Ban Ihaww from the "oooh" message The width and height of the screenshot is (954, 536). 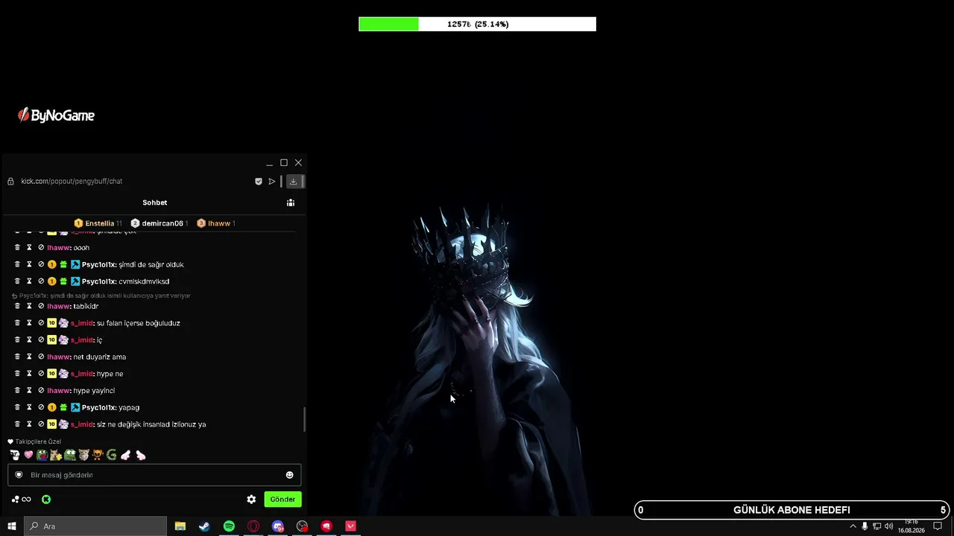[x=41, y=247]
